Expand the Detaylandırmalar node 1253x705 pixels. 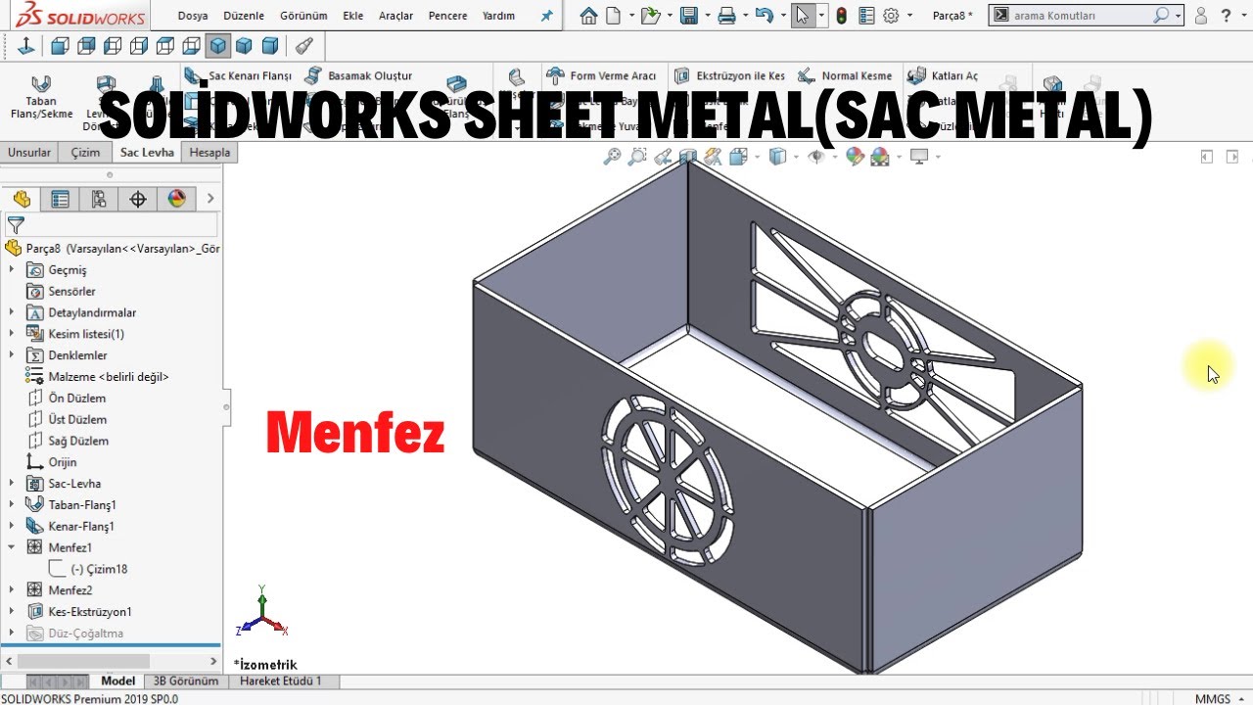click(12, 312)
